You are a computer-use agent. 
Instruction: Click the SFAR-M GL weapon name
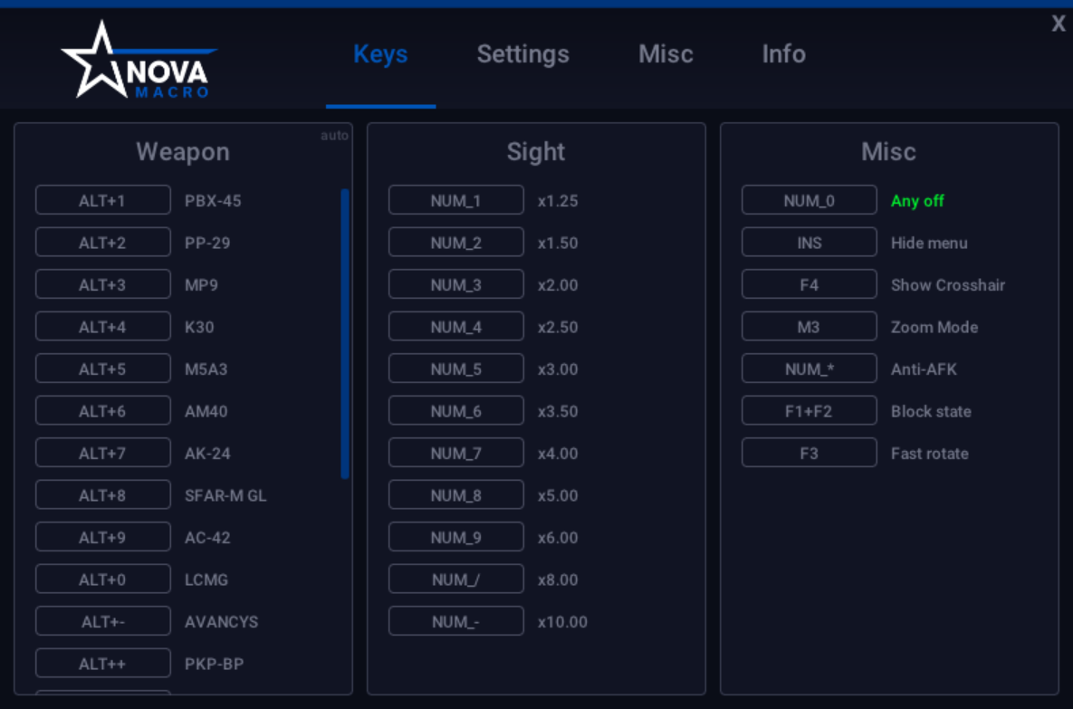tap(225, 495)
